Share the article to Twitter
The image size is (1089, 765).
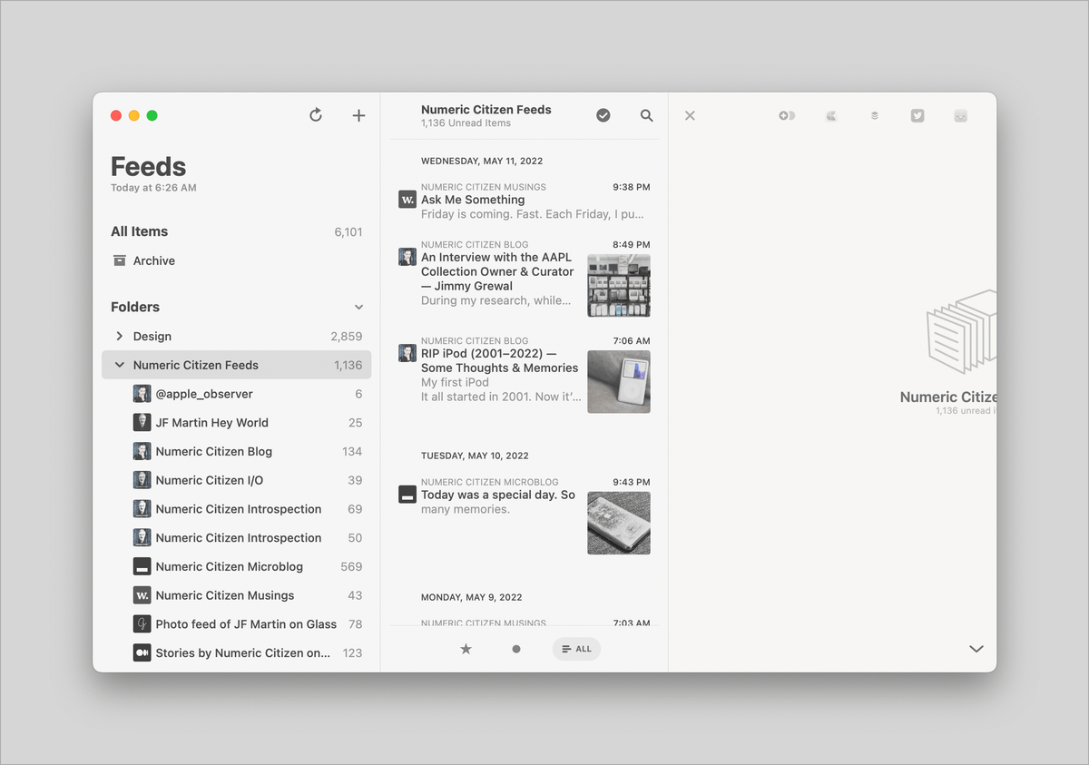point(917,115)
